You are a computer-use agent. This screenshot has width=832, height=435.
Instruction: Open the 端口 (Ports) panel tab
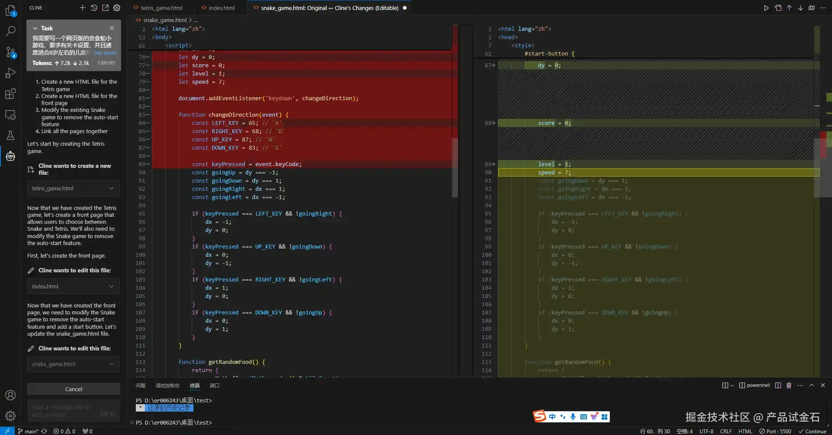pyautogui.click(x=215, y=386)
